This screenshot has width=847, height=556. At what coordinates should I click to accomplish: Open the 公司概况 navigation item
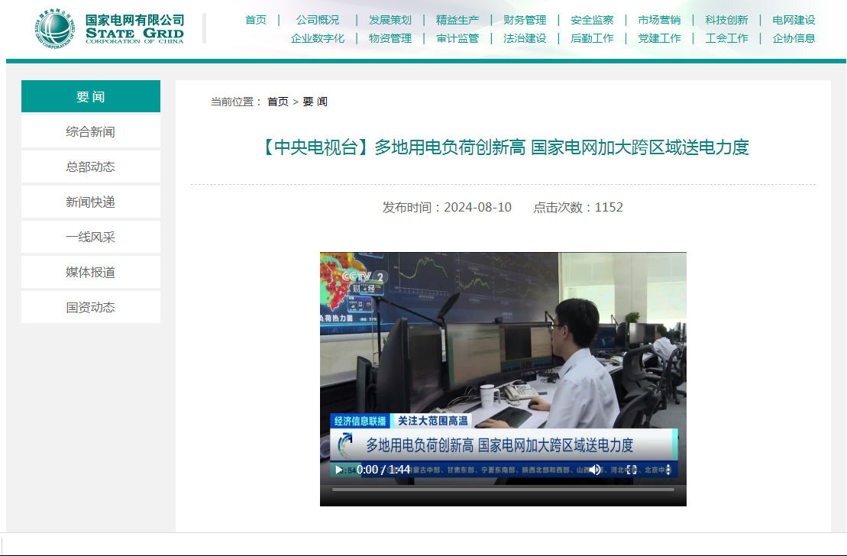pyautogui.click(x=318, y=20)
